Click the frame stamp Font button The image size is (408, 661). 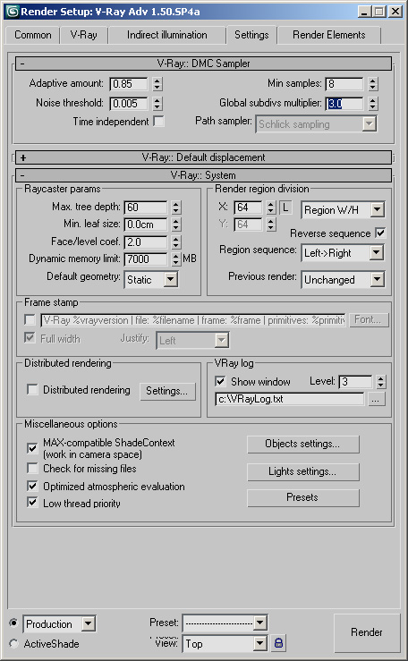[x=368, y=320]
